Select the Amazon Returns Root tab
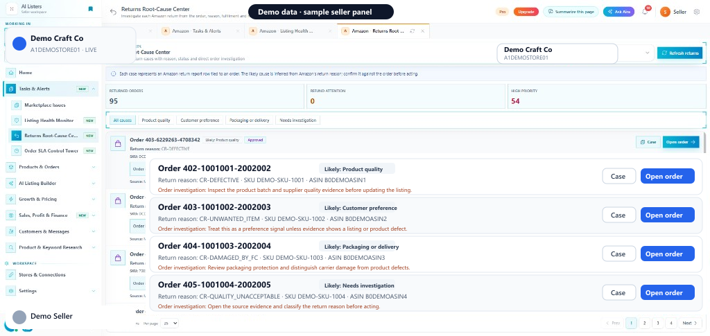The width and height of the screenshot is (710, 336). pyautogui.click(x=383, y=31)
